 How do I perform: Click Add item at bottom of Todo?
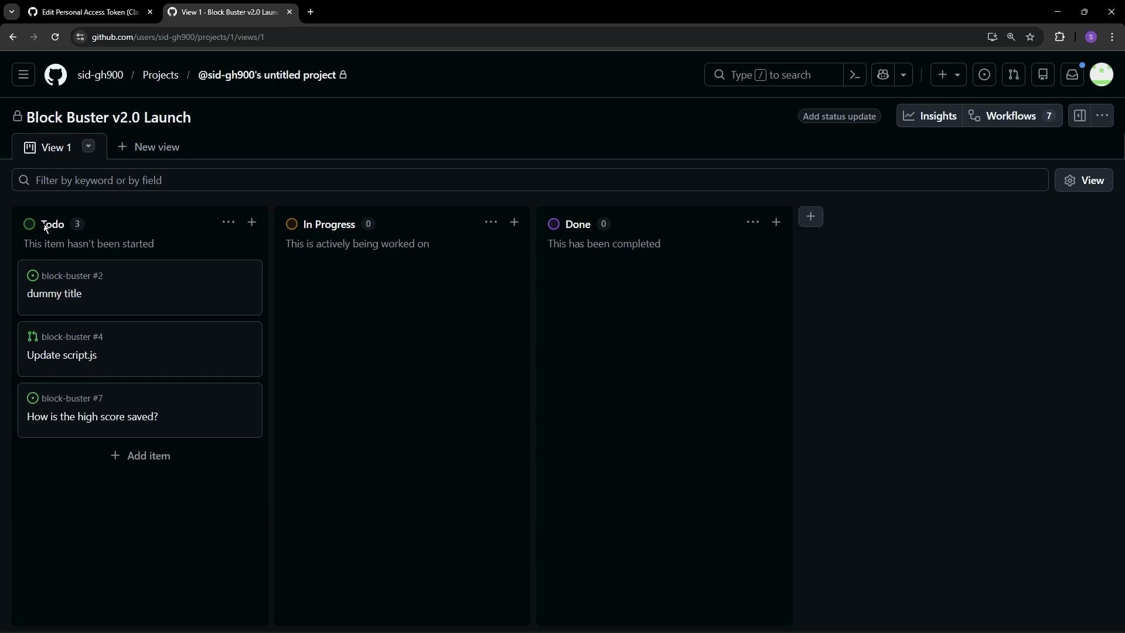point(140,456)
